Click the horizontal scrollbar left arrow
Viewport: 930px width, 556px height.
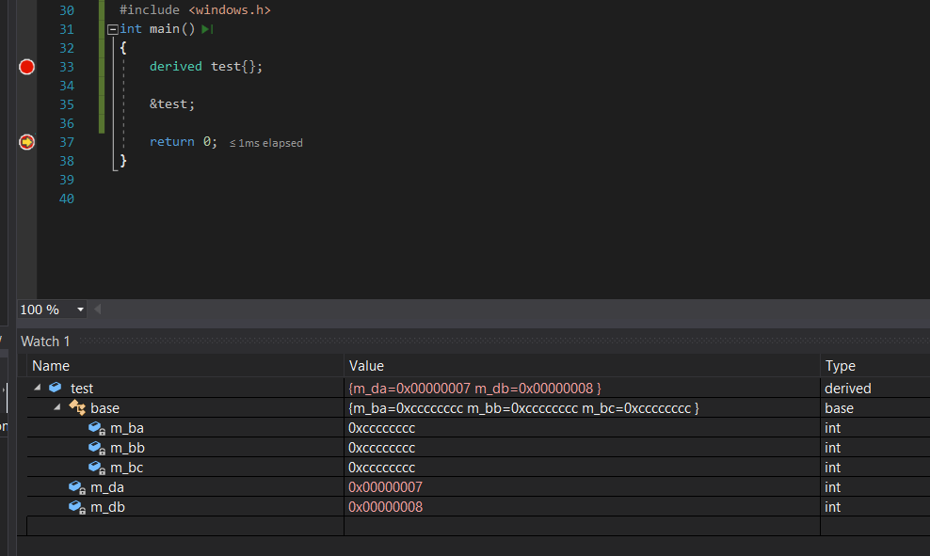click(97, 310)
